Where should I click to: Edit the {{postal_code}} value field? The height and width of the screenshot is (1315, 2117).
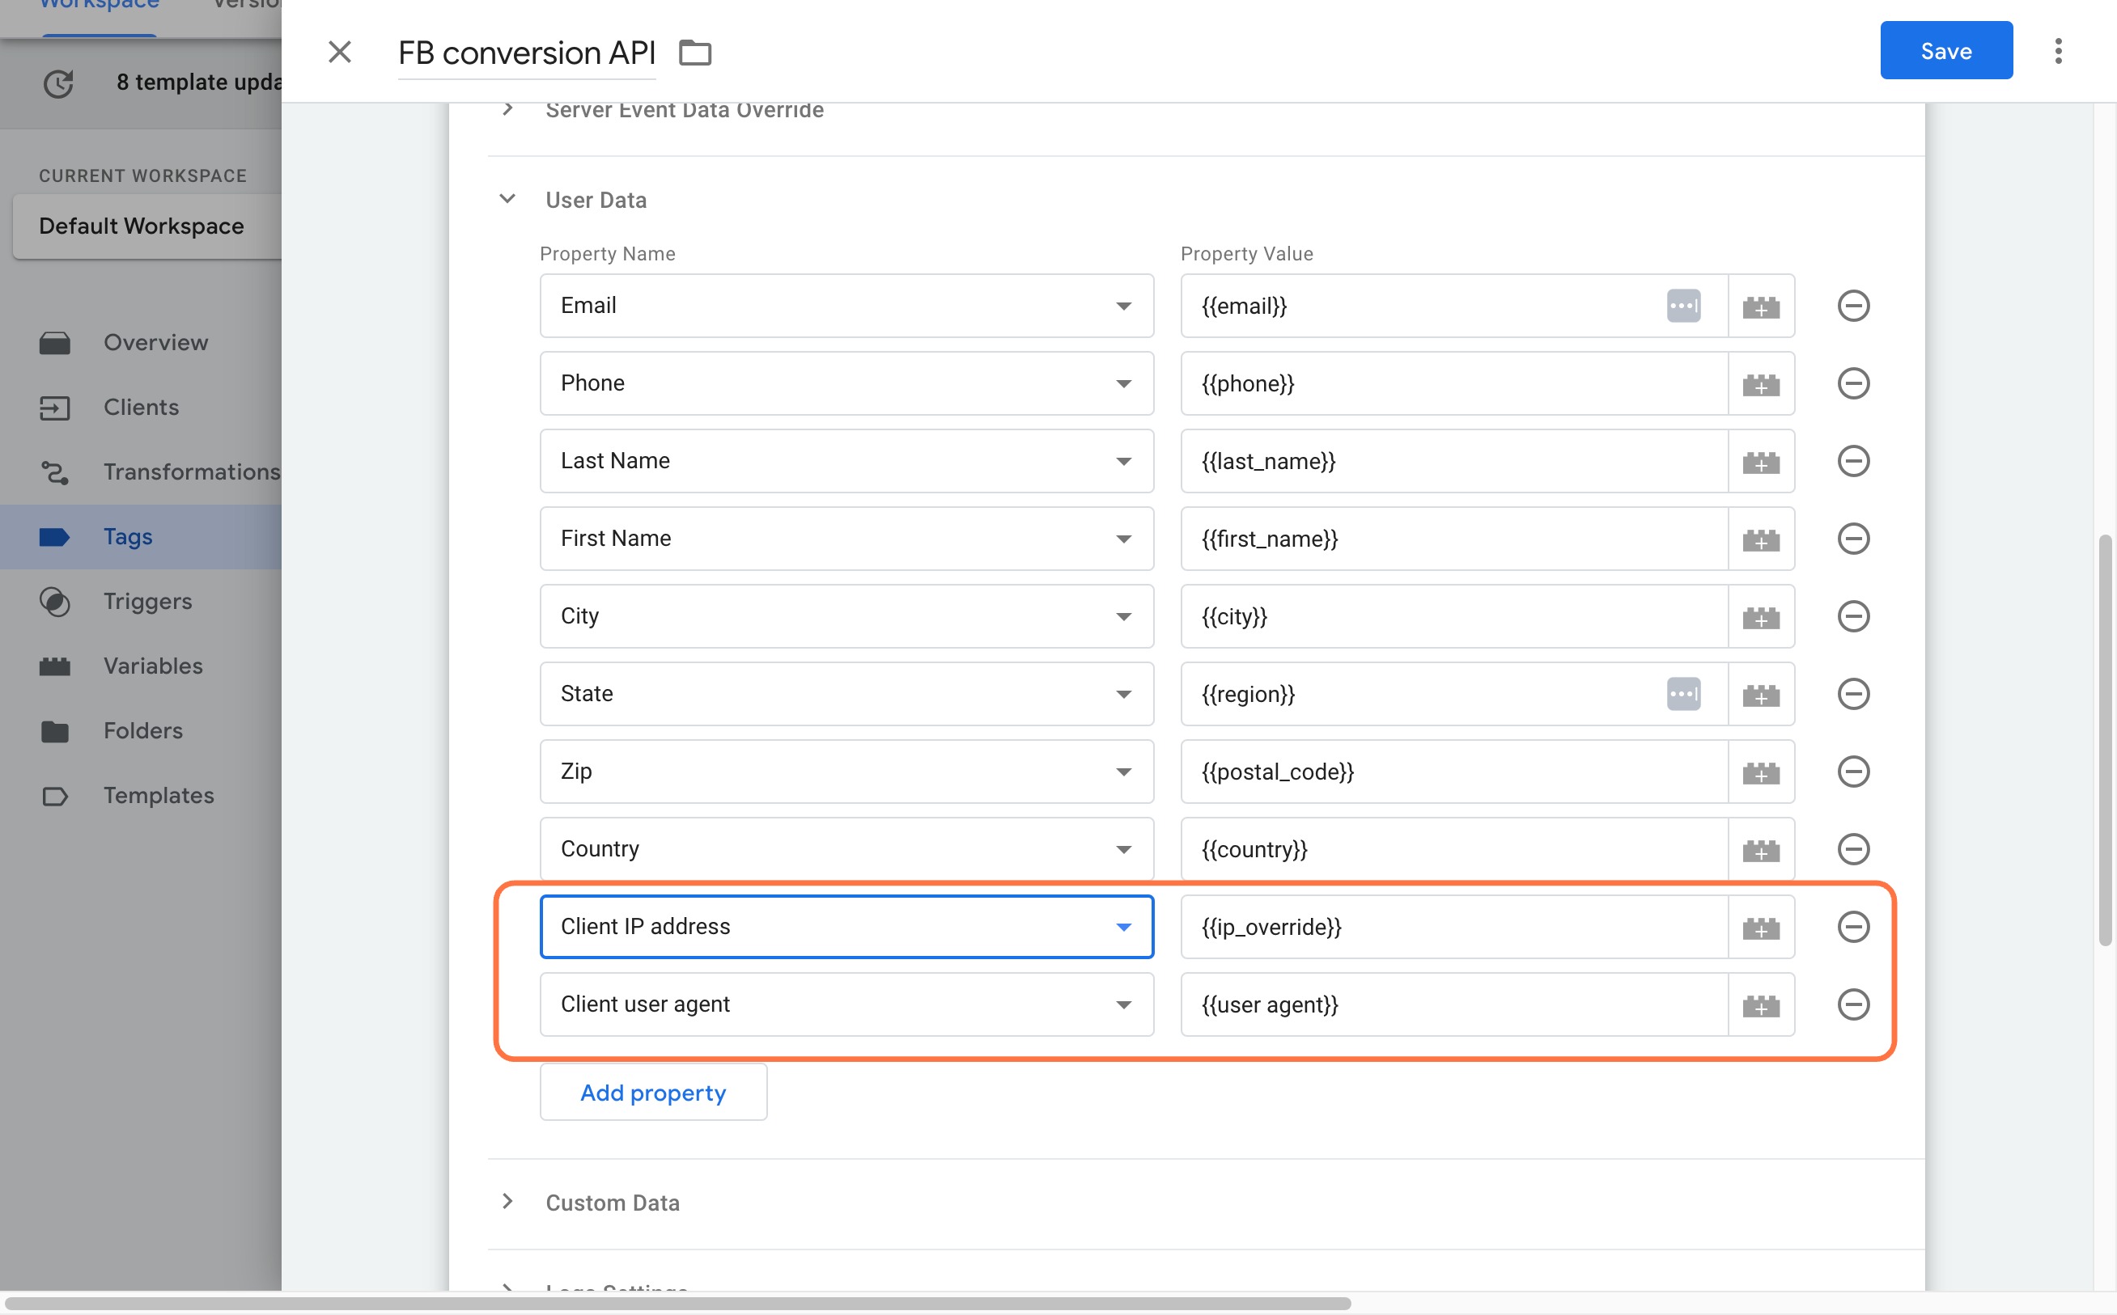[x=1453, y=772]
